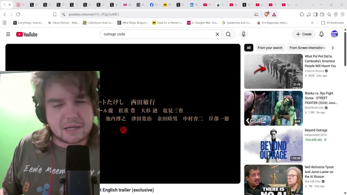Click the magnifier search button
Screen dimensions: 347x195
[x=228, y=34]
